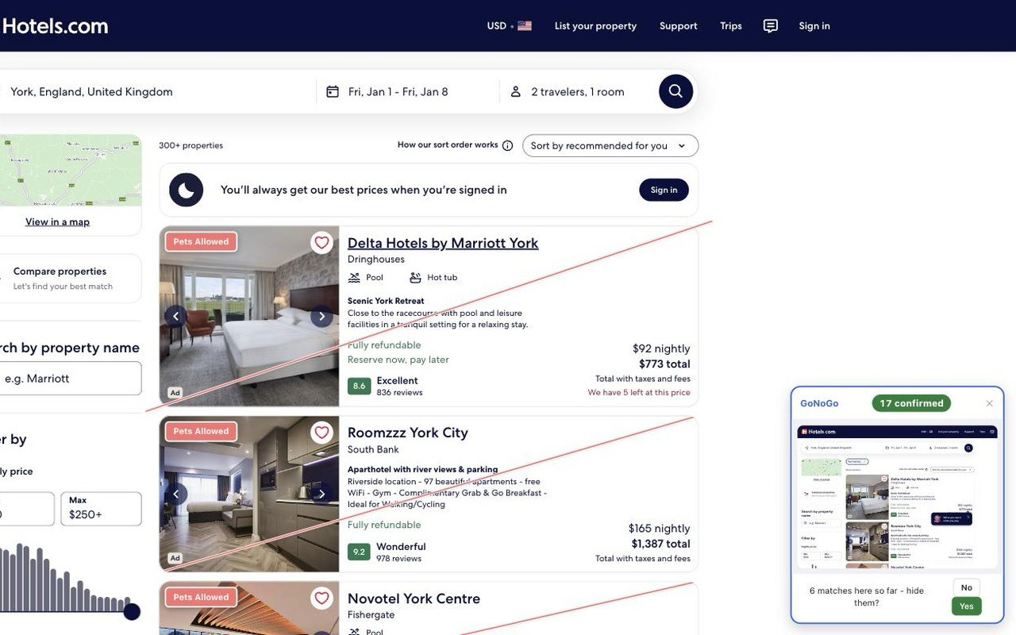1016x635 pixels.
Task: Click the Hot tub amenity icon
Action: click(415, 278)
